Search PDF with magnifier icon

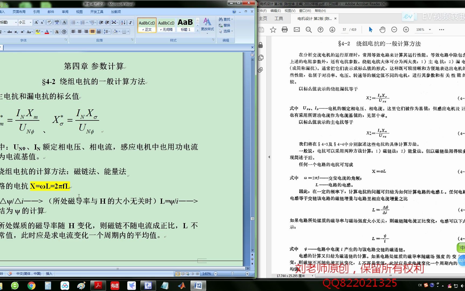point(309,30)
